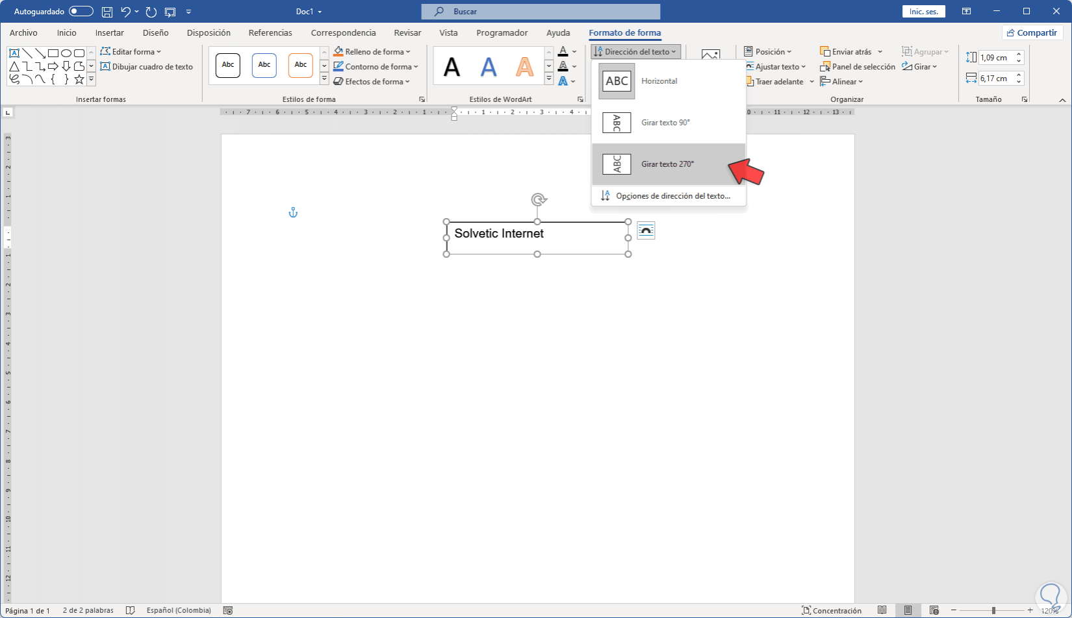Click the zoom out minus button

[x=954, y=610]
